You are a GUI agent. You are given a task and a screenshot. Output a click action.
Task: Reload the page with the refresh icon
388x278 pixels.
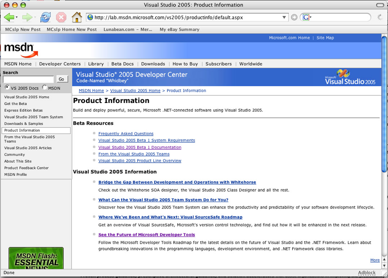coord(45,17)
